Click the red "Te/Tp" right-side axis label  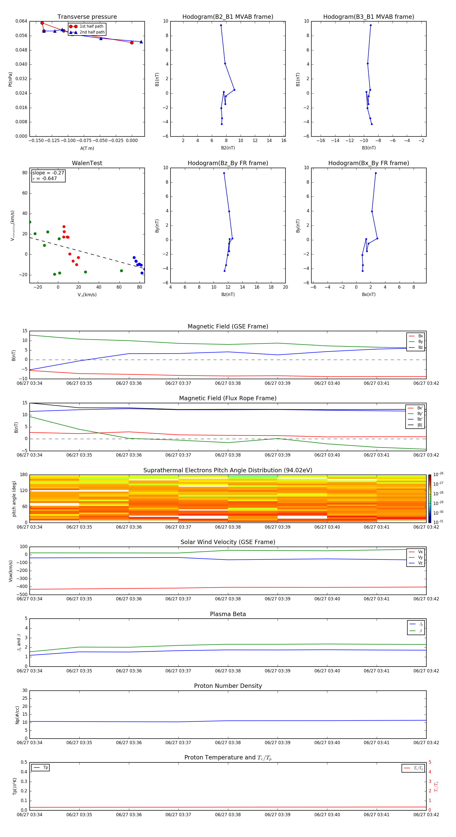coord(436,786)
